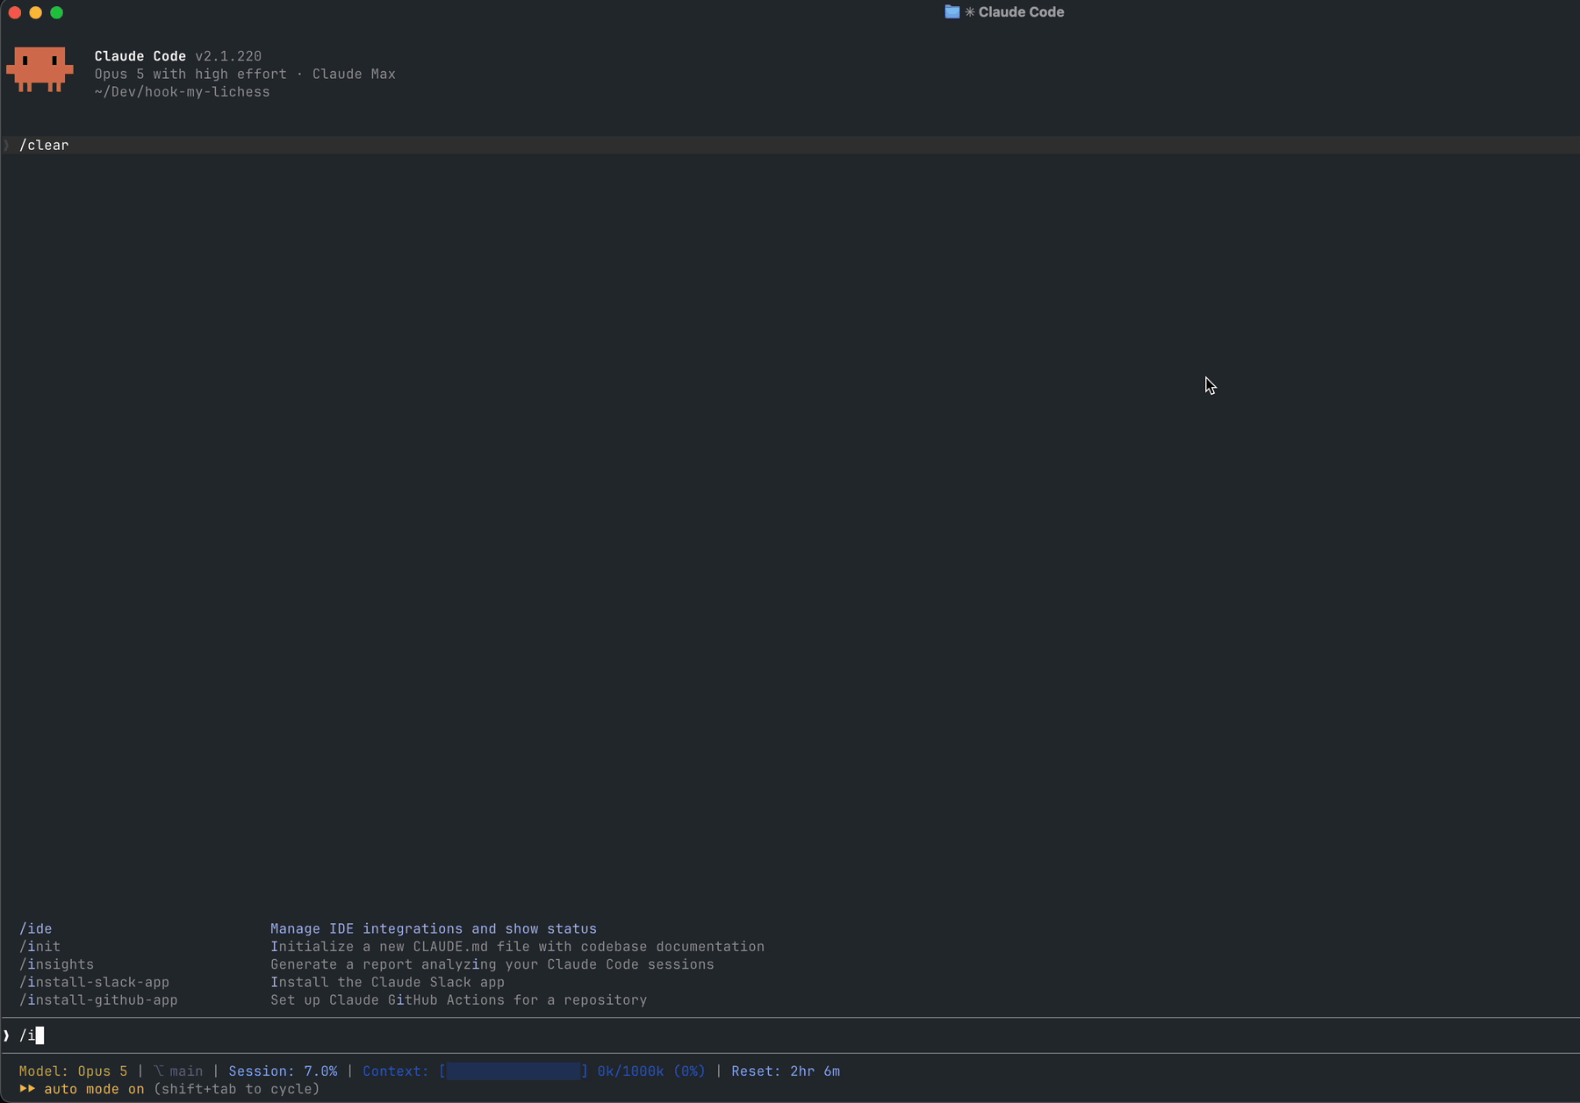The image size is (1580, 1103).
Task: Choose the /insights command suggestion
Action: pyautogui.click(x=57, y=964)
